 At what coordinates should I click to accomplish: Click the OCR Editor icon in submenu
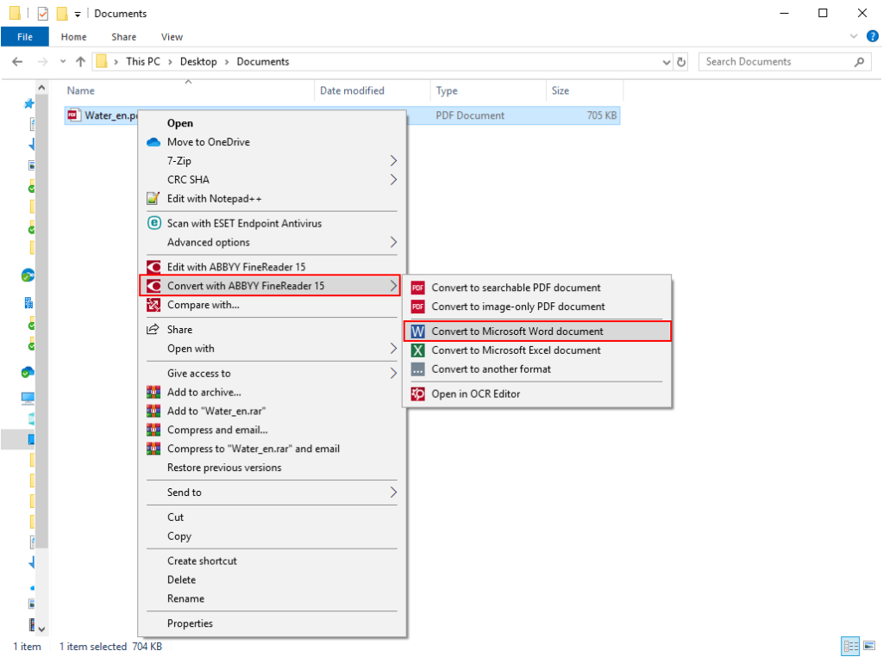point(418,394)
